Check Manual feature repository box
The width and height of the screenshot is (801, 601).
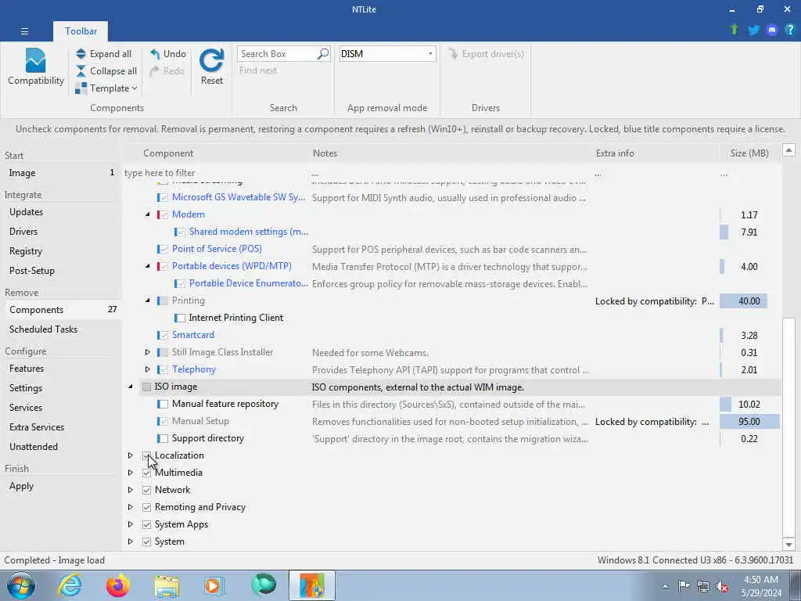click(x=163, y=405)
